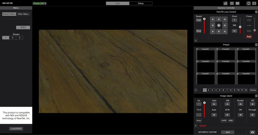Click the zoom slider handle
This screenshot has height=135, width=258.
coord(240,27)
